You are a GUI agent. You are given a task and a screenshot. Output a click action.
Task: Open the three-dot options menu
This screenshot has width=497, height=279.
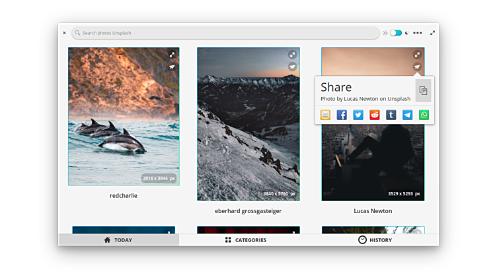pyautogui.click(x=418, y=33)
